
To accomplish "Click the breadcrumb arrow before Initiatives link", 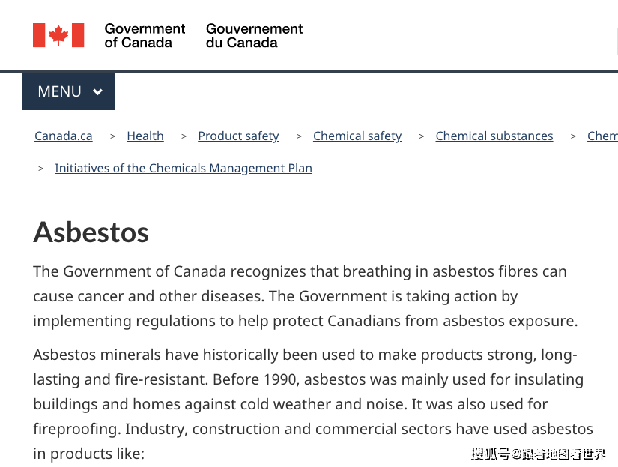I will [x=41, y=169].
